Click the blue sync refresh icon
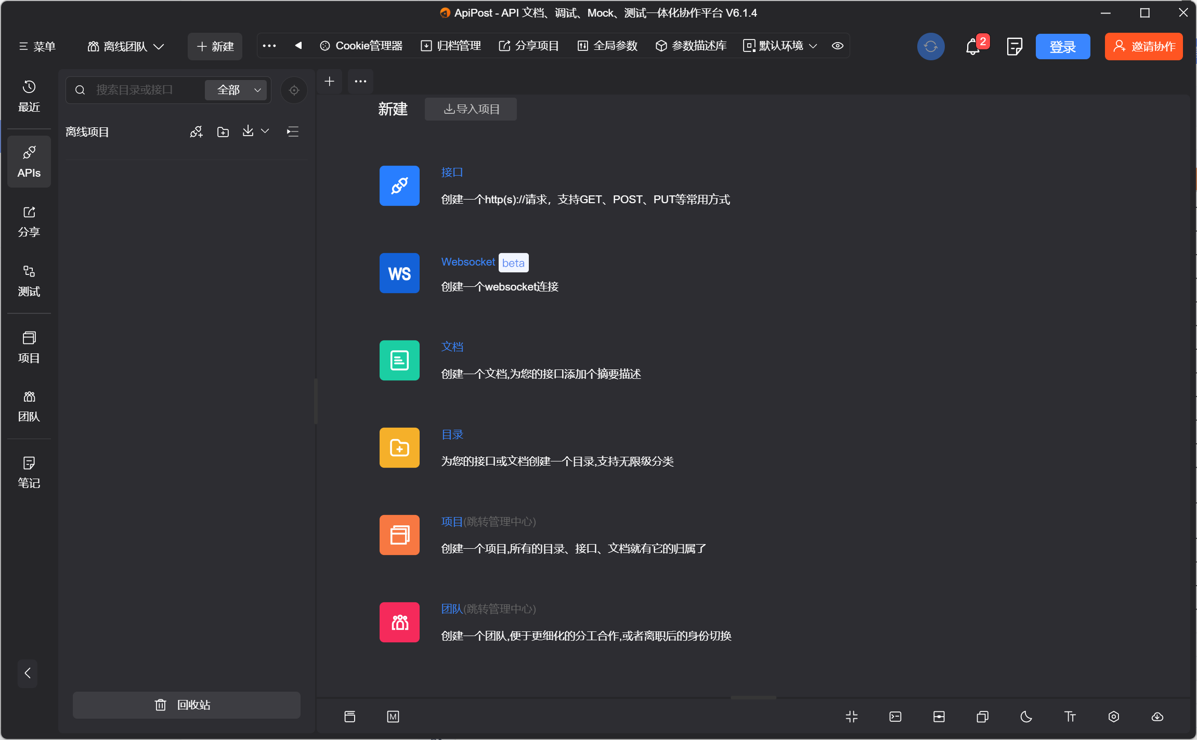Viewport: 1197px width, 740px height. coord(930,47)
